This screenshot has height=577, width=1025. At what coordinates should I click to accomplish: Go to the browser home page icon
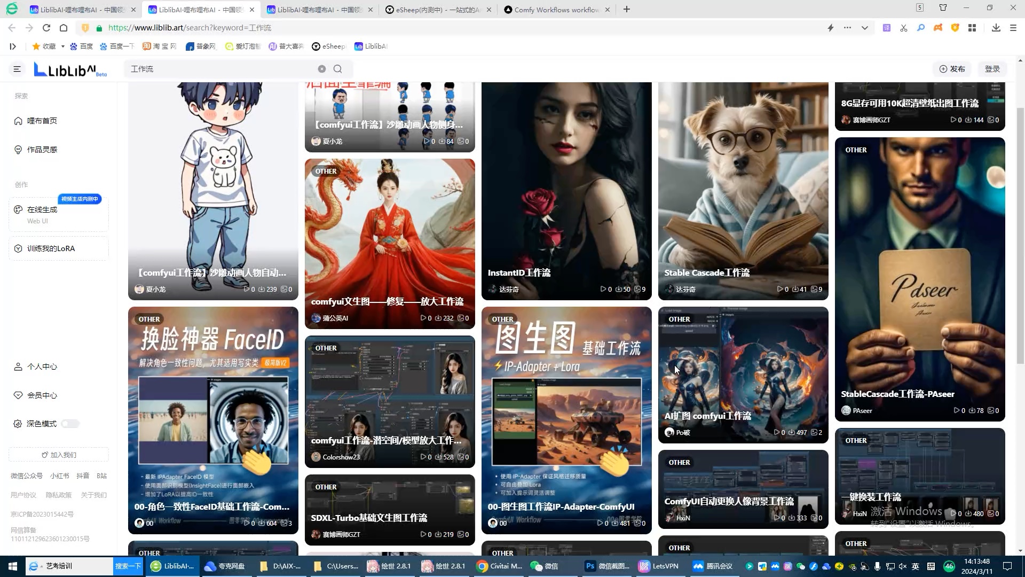(x=64, y=28)
